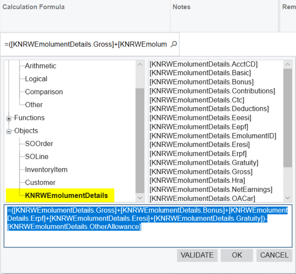Pick [KNRWEmolumentDetails.NetEarnings] field
Viewport: 296px width, 274px height.
211,189
